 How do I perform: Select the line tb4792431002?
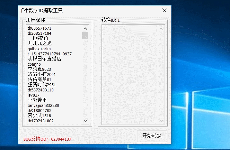40,121
